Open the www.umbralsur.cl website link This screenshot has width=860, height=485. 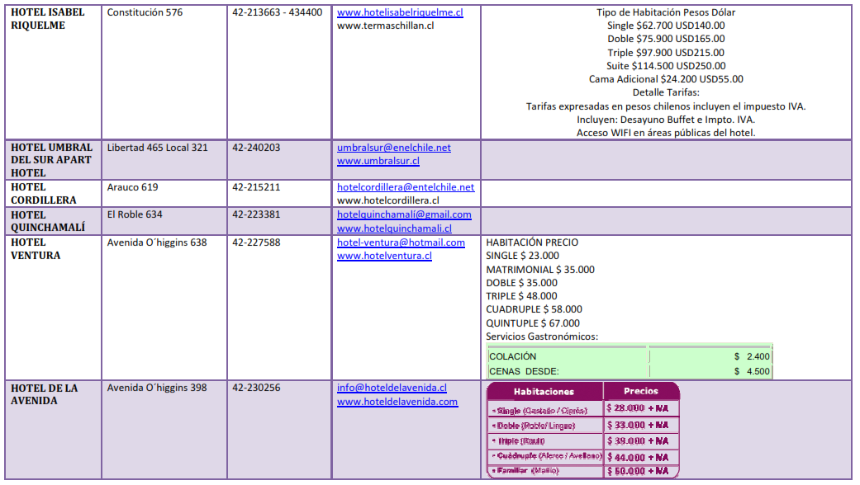coord(378,161)
